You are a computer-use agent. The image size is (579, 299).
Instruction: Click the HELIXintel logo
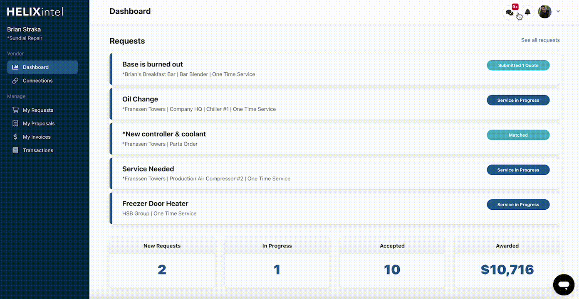[x=34, y=11]
